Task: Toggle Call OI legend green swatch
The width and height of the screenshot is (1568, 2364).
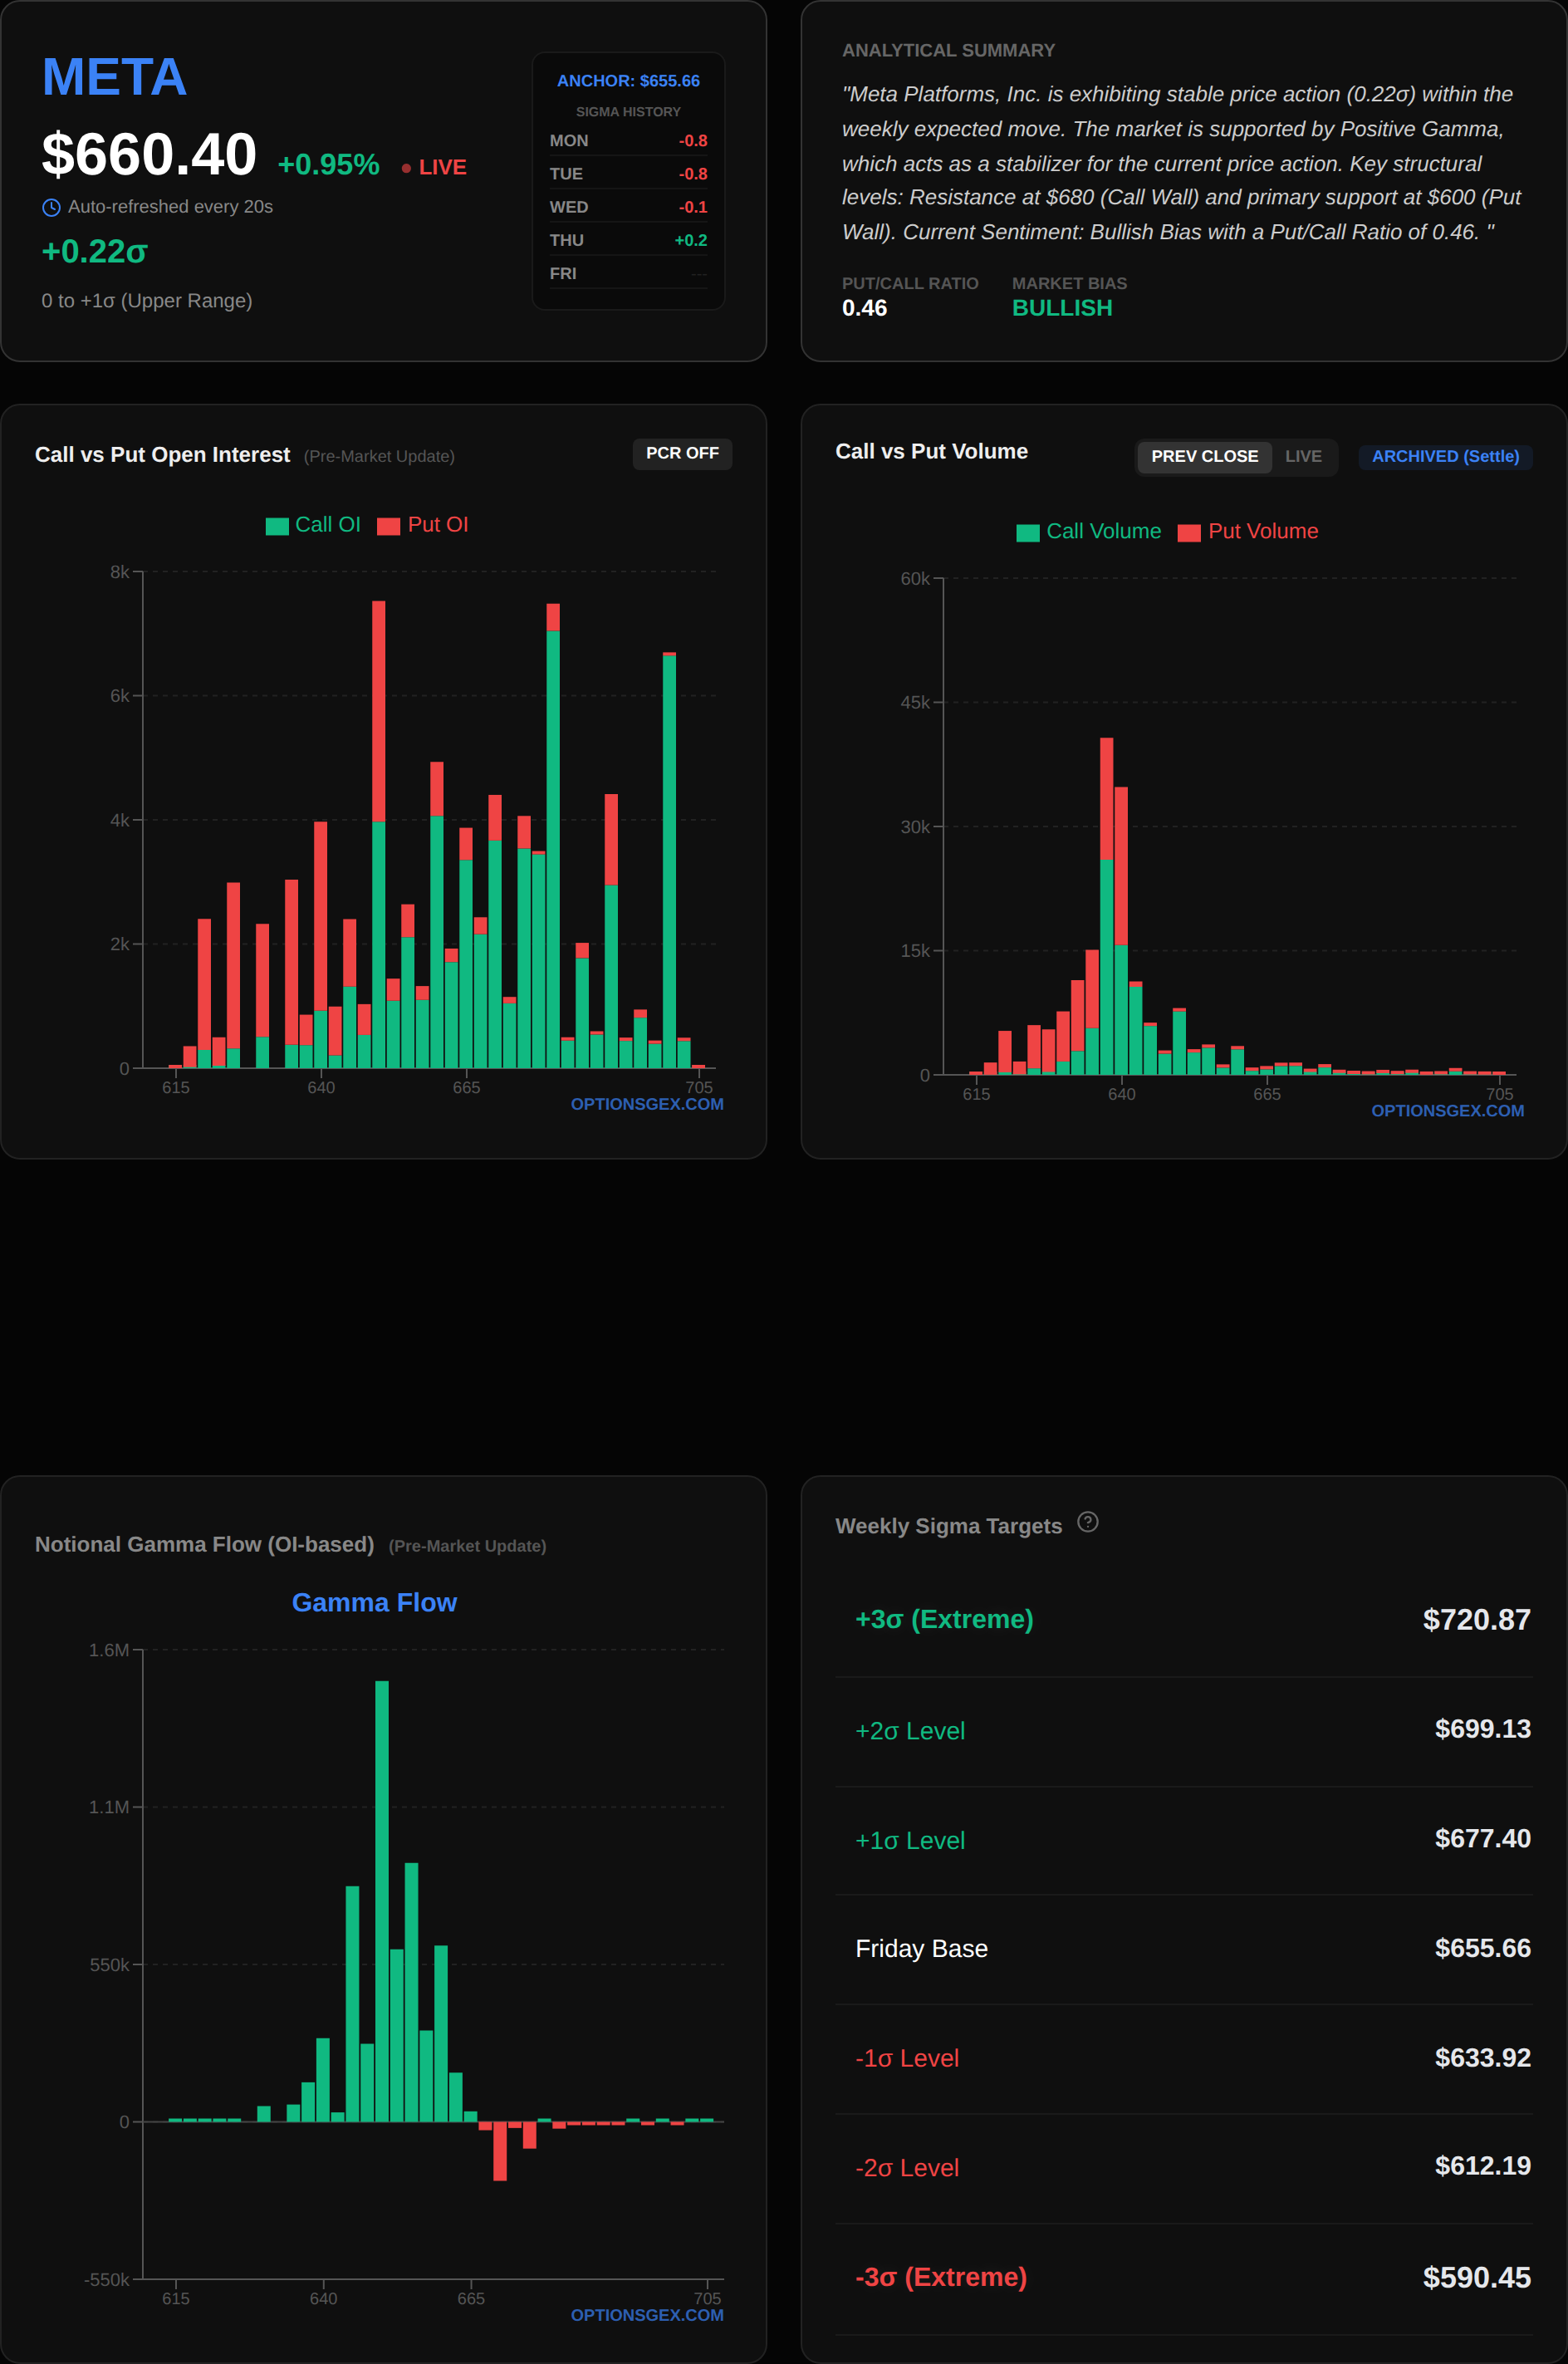Action: [277, 526]
